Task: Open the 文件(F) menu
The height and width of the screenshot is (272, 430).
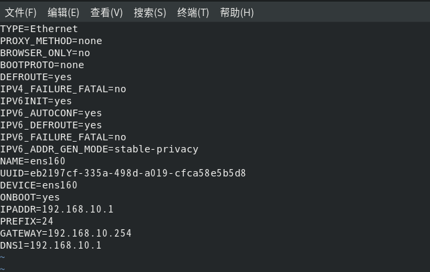Action: click(21, 13)
